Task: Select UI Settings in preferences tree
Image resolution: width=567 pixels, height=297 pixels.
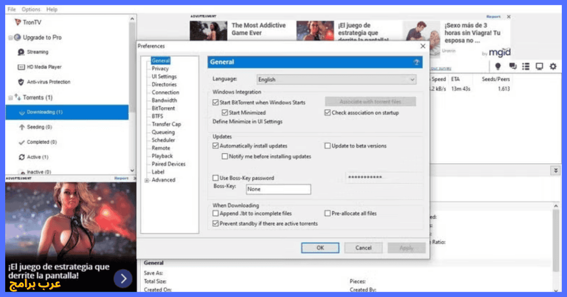Action: pyautogui.click(x=164, y=77)
